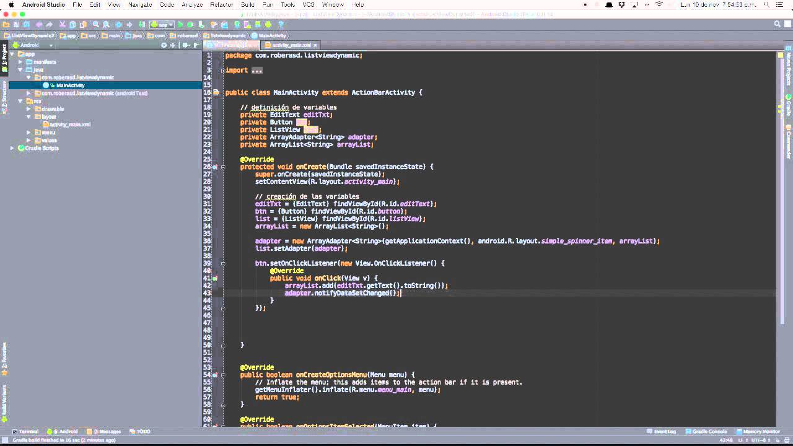Open the TODO tool window
This screenshot has width=793, height=446.
click(141, 432)
